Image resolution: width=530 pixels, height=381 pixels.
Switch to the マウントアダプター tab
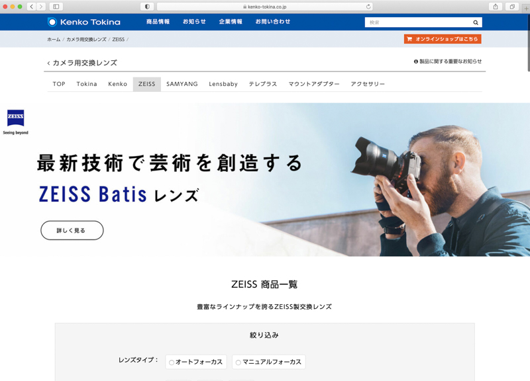pyautogui.click(x=314, y=84)
